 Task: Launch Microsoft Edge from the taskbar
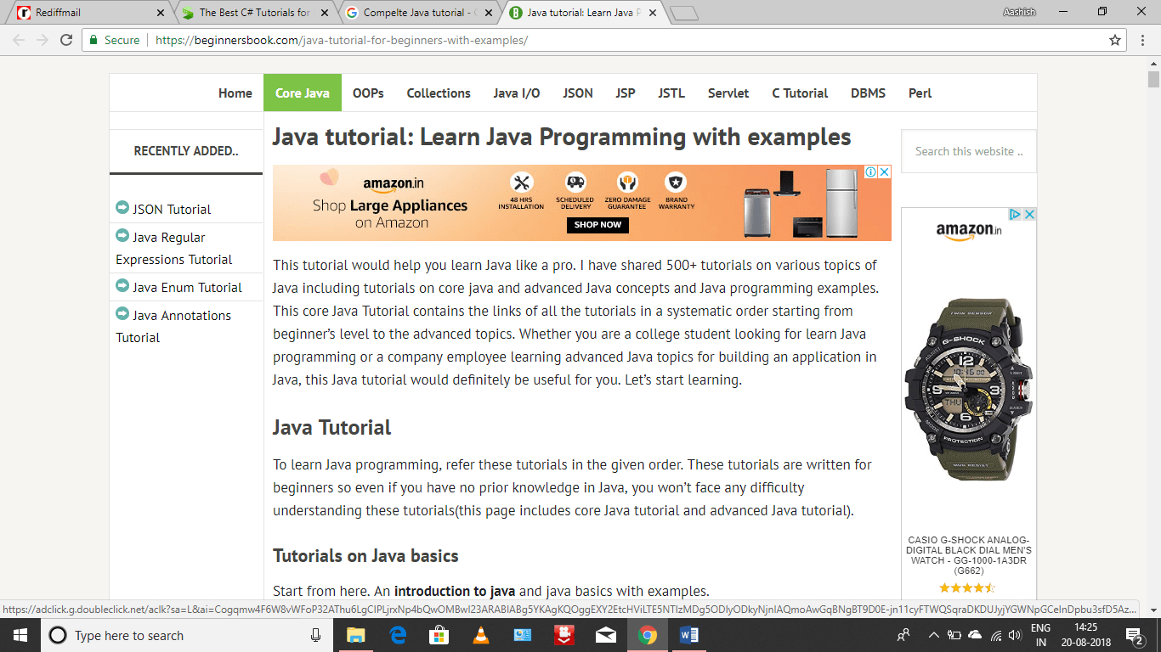click(x=397, y=635)
